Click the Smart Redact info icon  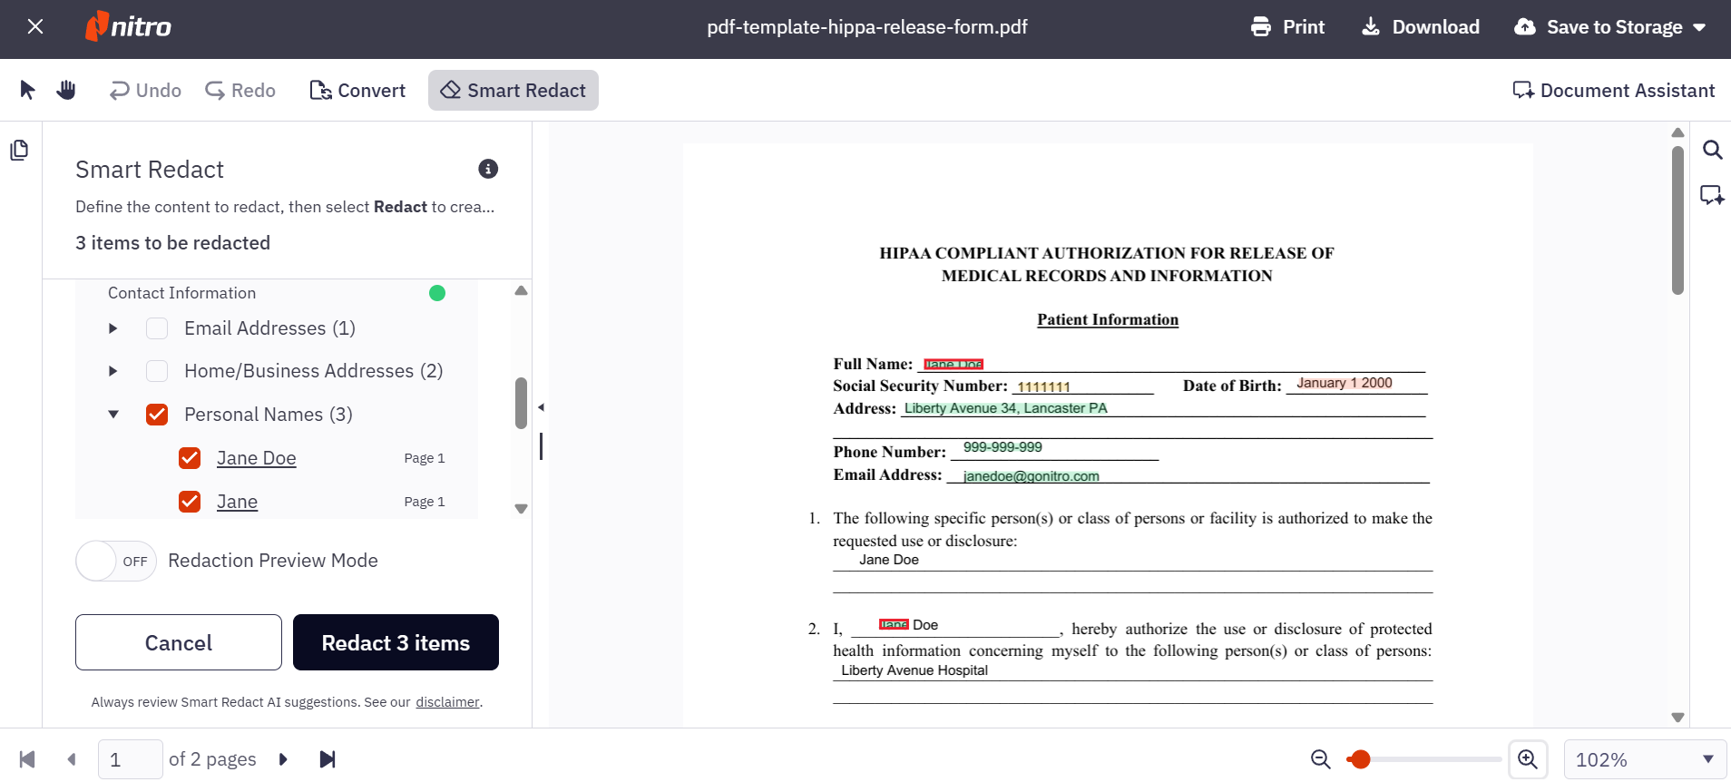[488, 169]
